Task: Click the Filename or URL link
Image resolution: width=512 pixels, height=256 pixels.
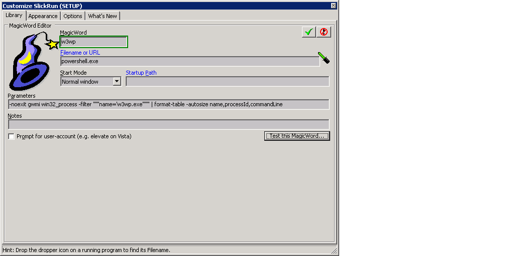Action: pos(80,53)
